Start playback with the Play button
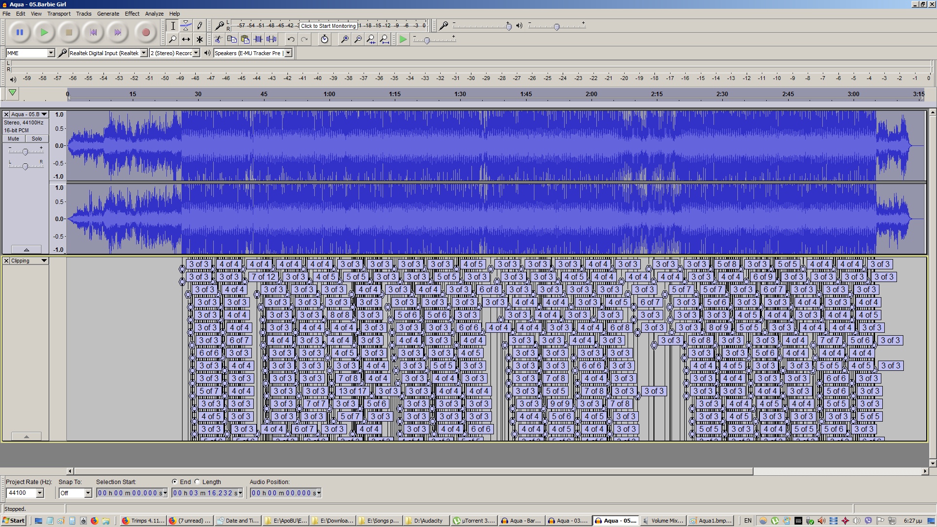Image resolution: width=937 pixels, height=527 pixels. pyautogui.click(x=44, y=32)
